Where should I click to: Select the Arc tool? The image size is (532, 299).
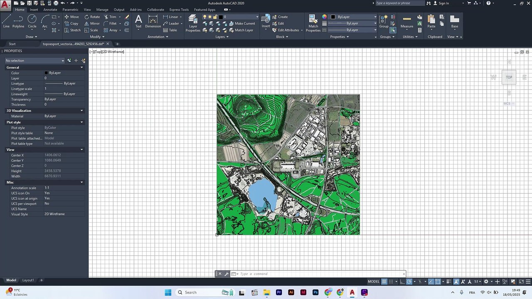tap(45, 21)
